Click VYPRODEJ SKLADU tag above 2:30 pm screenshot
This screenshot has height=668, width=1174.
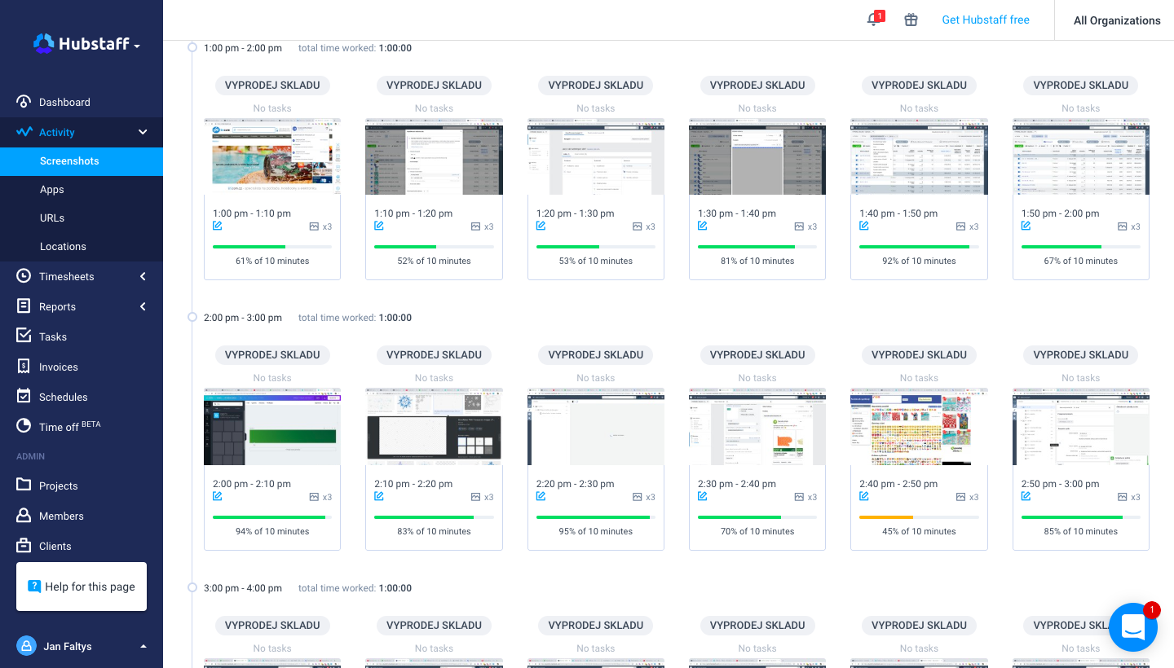(757, 354)
